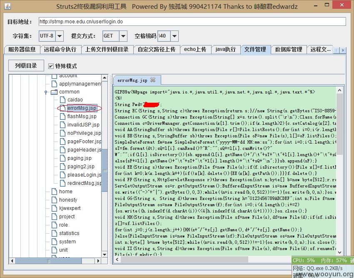Click tree horizontal scrollbar left arrow
Screen dimensions: 354x278
[12, 261]
